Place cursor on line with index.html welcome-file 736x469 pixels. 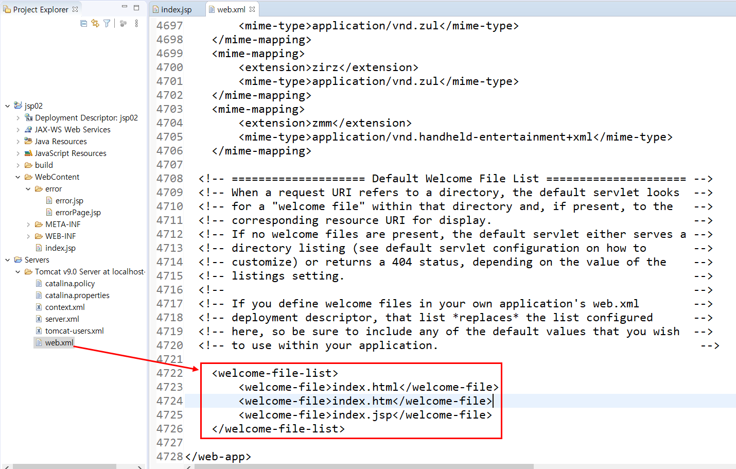point(369,387)
